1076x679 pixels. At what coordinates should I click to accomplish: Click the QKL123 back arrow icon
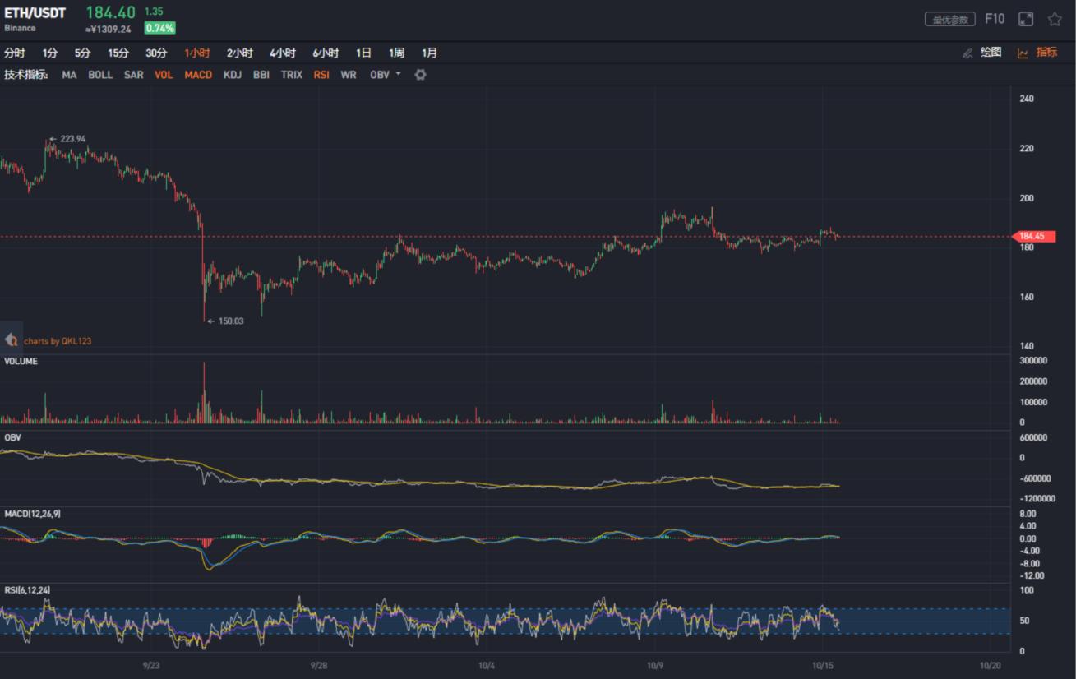[x=11, y=339]
